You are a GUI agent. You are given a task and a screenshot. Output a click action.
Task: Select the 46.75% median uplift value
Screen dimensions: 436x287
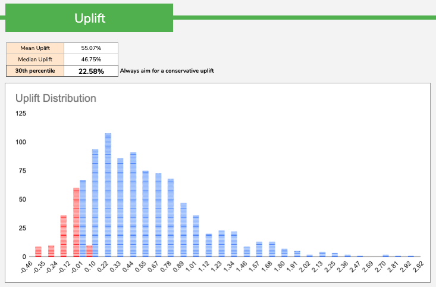[91, 60]
